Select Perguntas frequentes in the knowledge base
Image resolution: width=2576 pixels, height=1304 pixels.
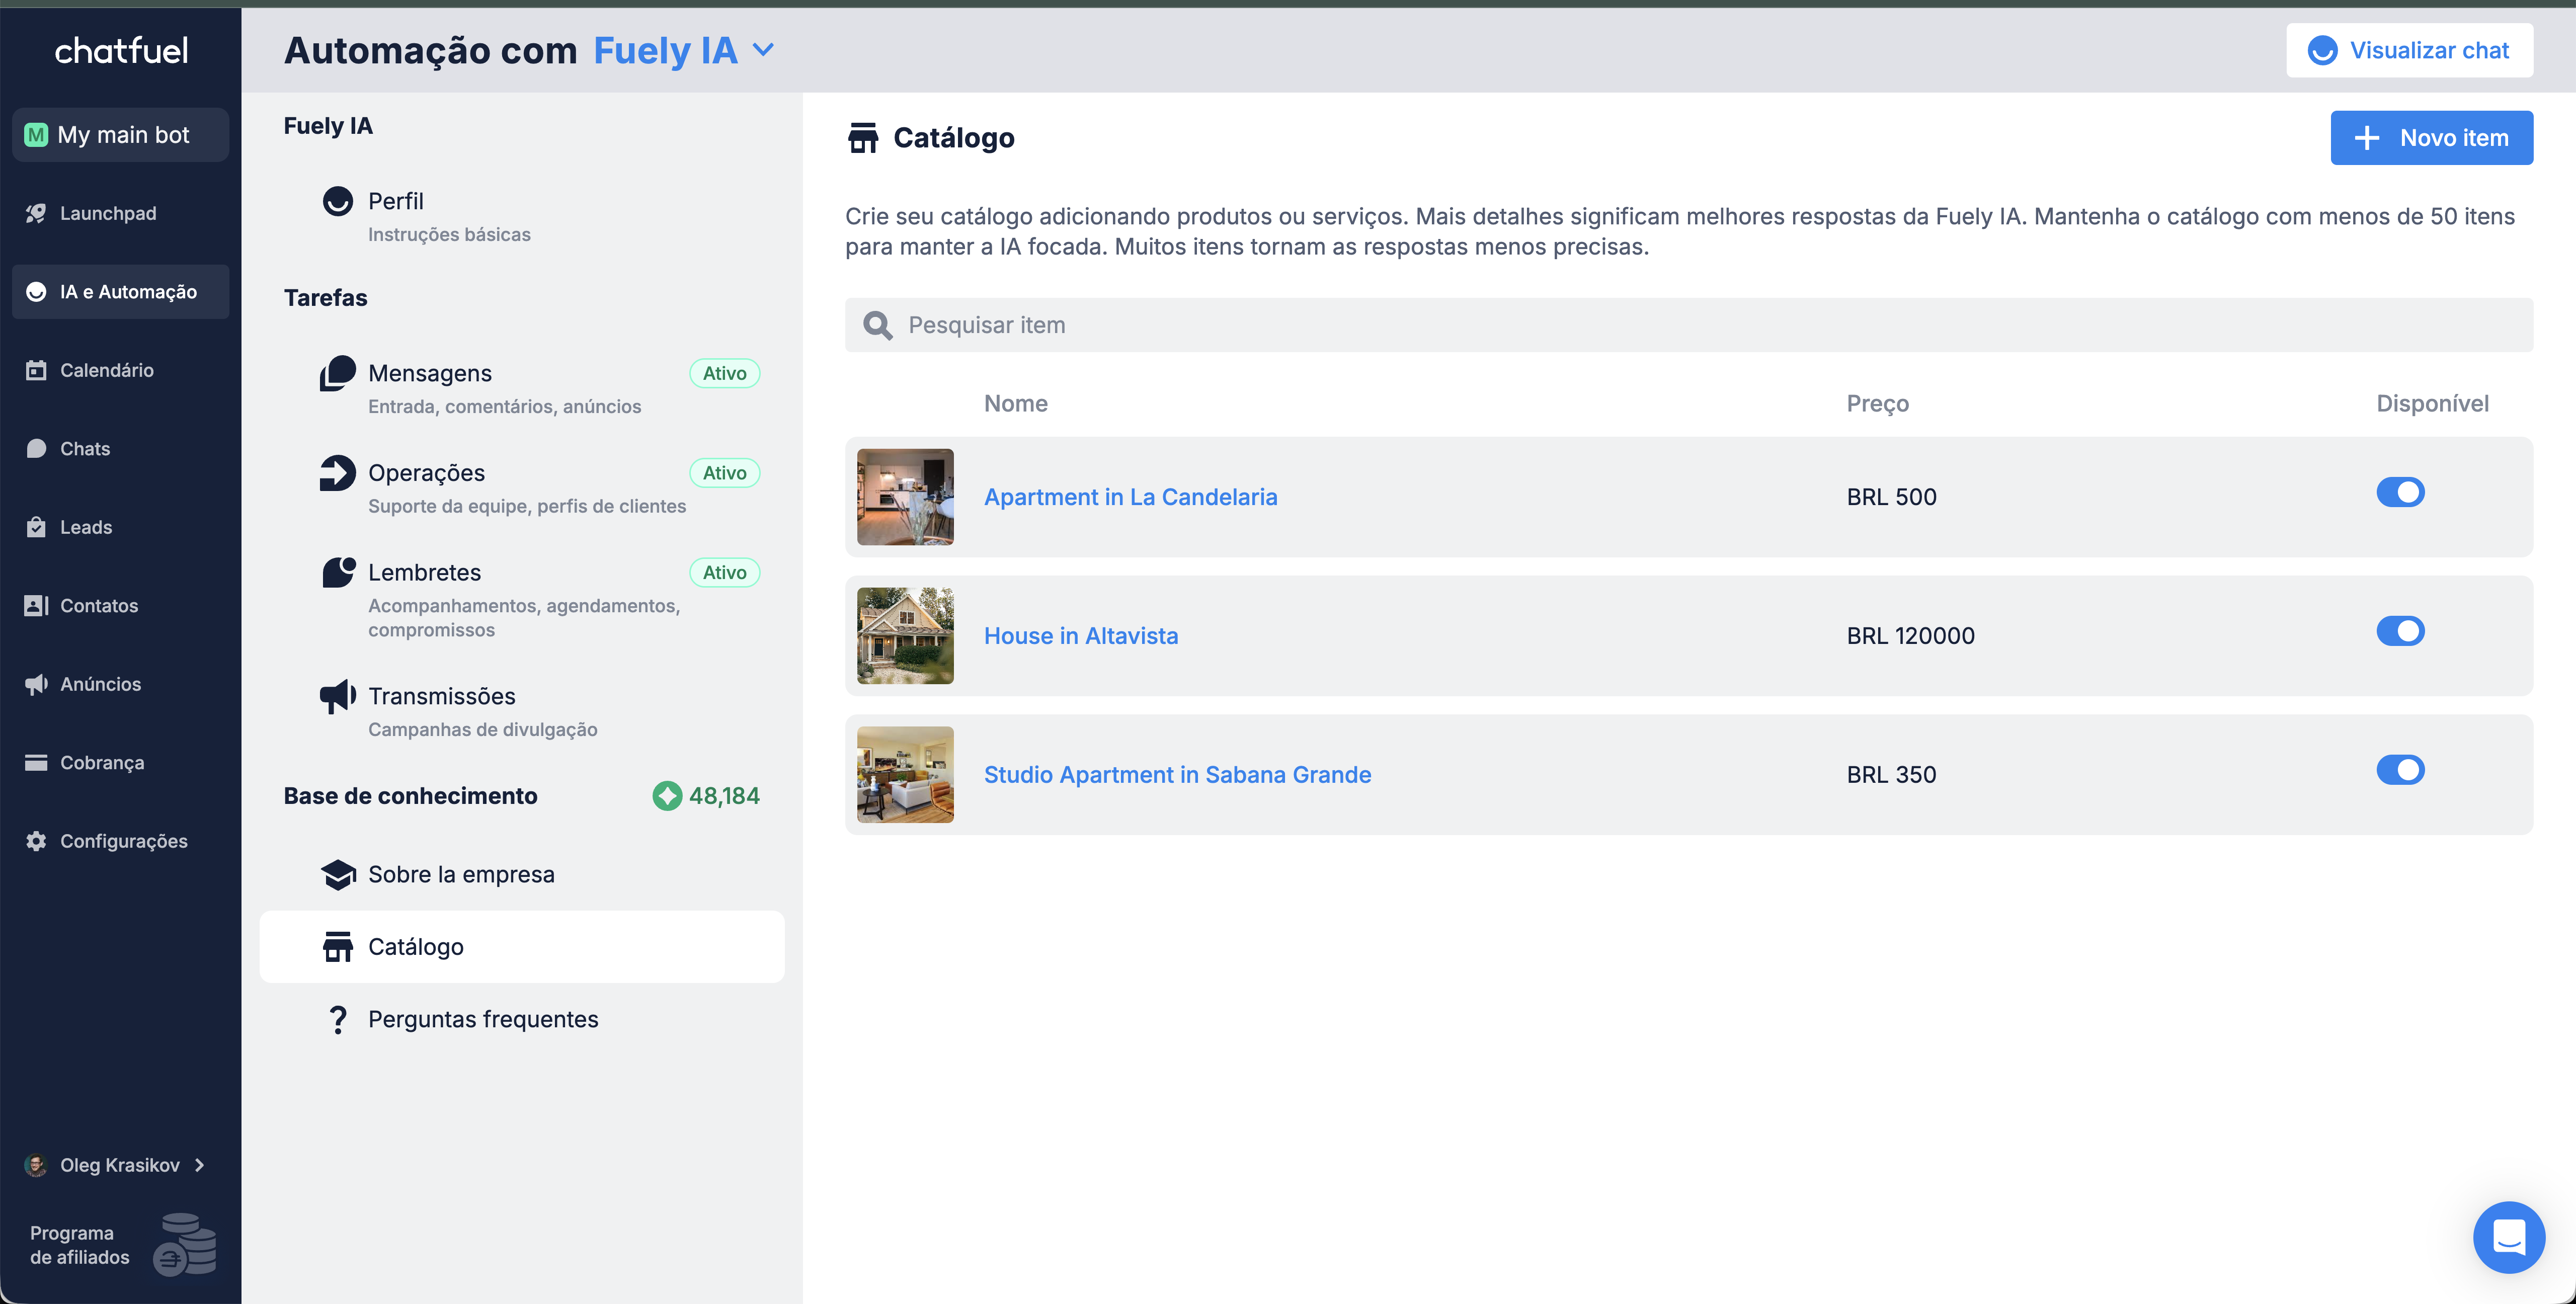point(483,1019)
